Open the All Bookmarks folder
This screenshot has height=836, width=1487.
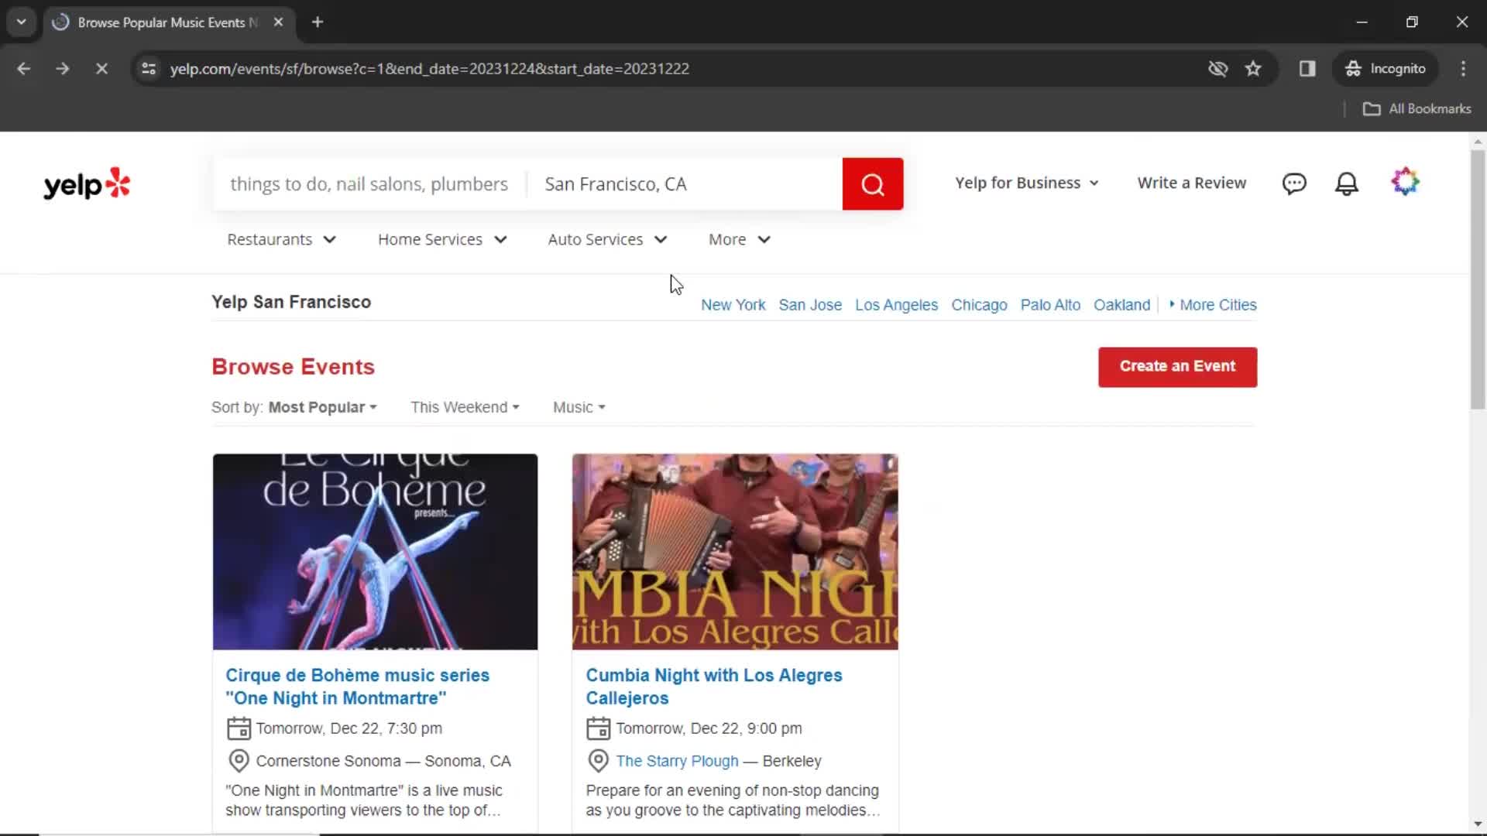[1417, 109]
